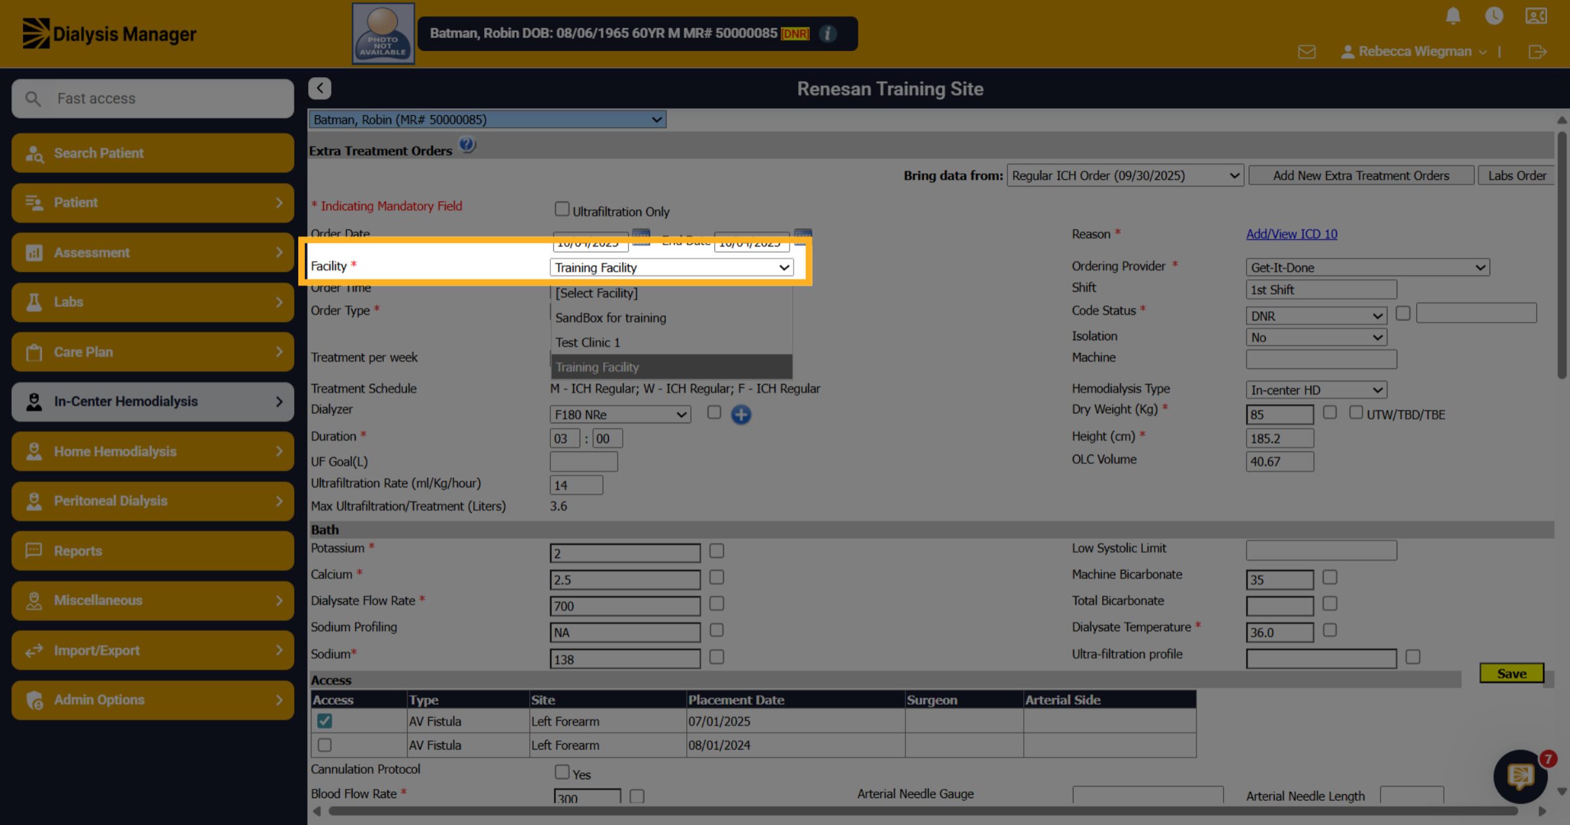
Task: Click the Reports sidebar icon
Action: pyautogui.click(x=33, y=550)
